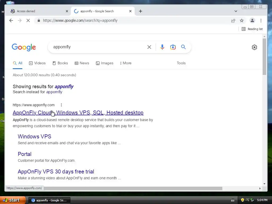Screen dimensions: 272x204
Task: Click the forward navigation arrow
Action: point(20,20)
